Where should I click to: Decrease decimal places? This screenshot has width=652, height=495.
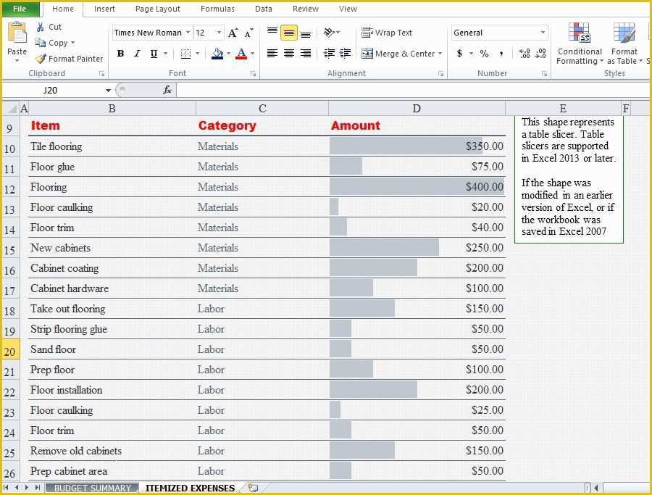[x=540, y=53]
